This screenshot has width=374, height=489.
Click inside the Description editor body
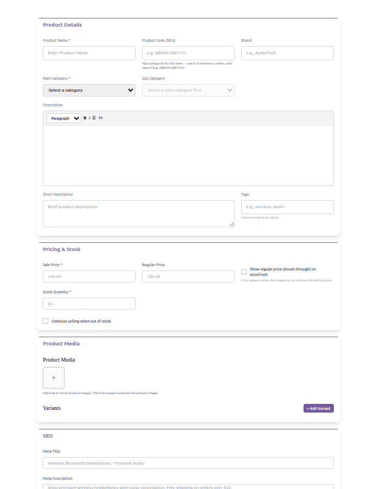189,155
